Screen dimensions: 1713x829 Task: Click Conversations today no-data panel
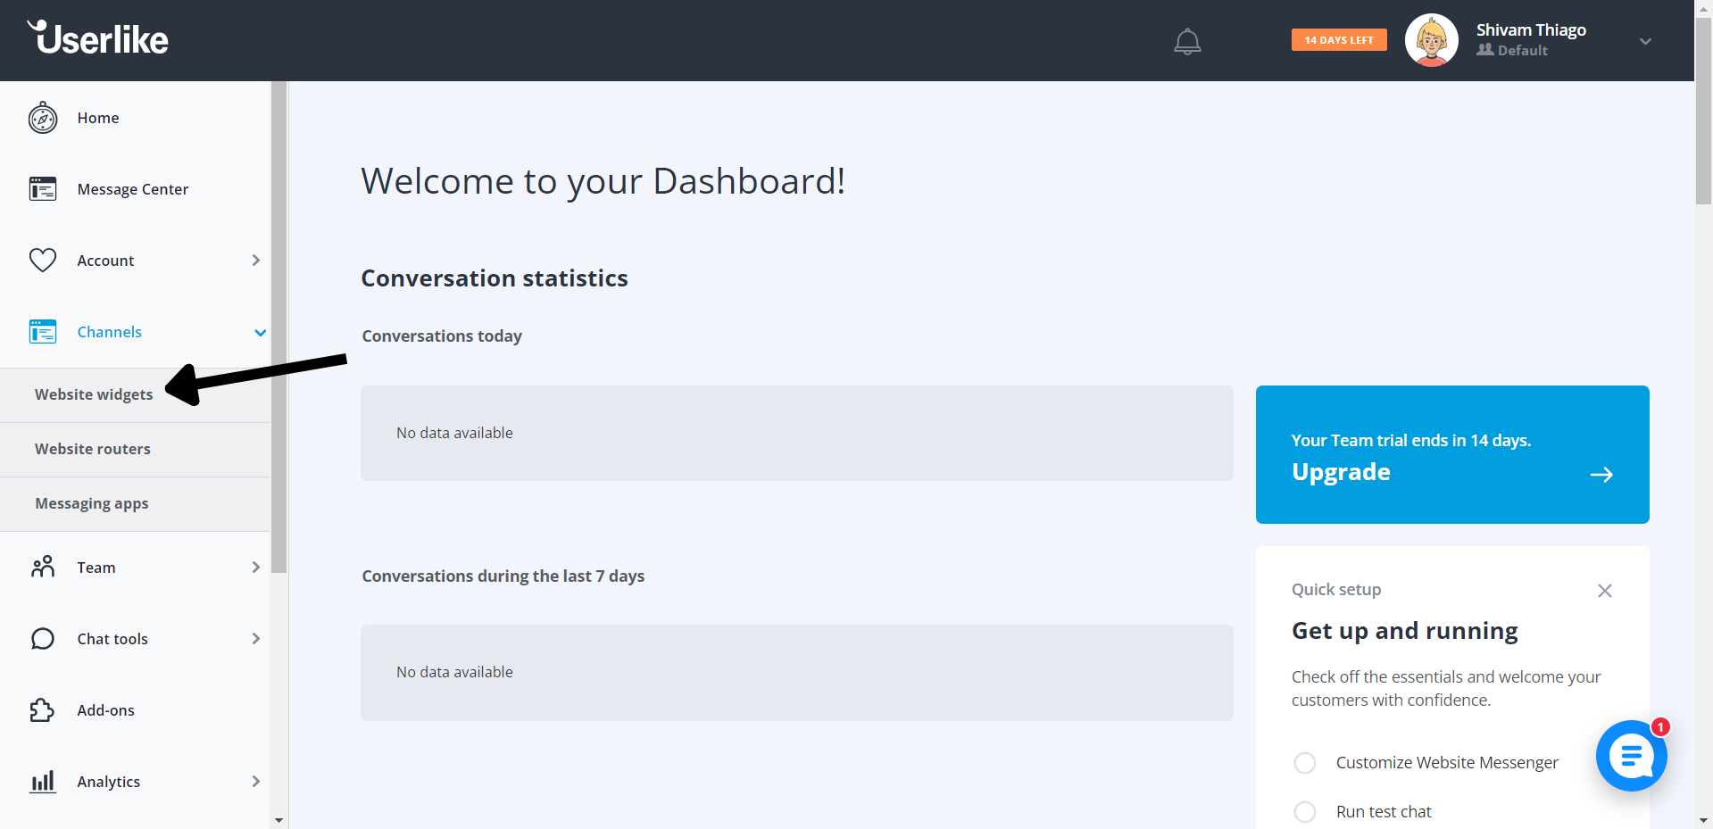[x=797, y=434]
